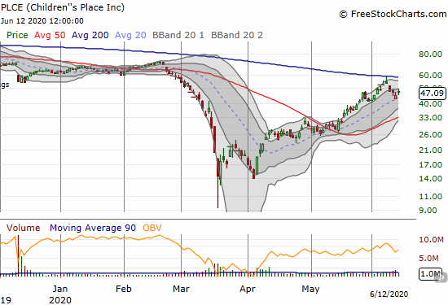
Task: Click the Jun 12 2020 12:00:00 timestamp
Action: pyautogui.click(x=42, y=21)
